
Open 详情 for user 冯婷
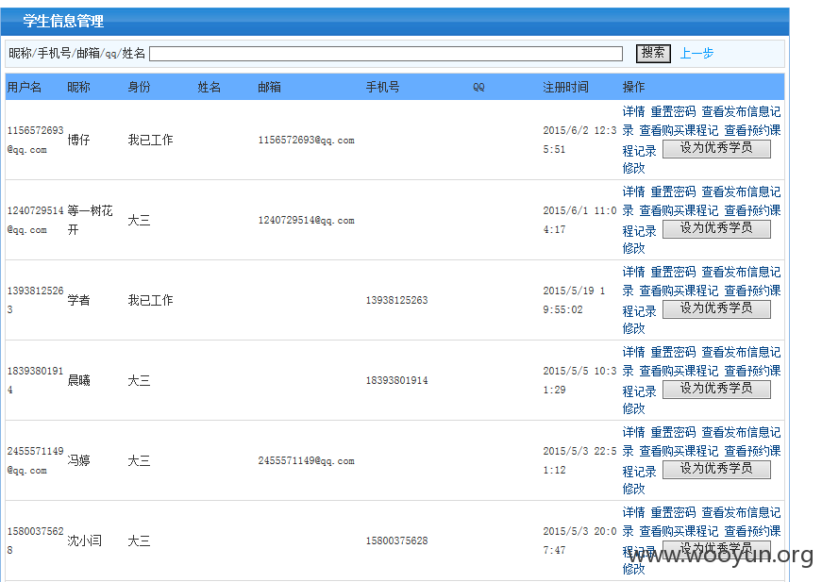tap(633, 432)
